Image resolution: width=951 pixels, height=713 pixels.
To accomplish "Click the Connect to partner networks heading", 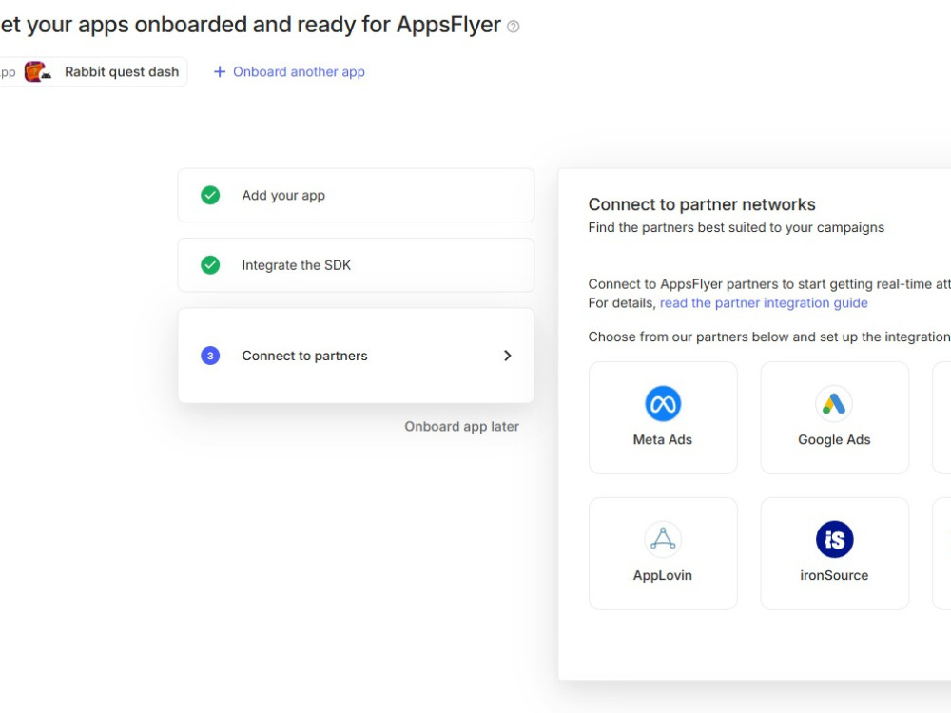I will 702,205.
